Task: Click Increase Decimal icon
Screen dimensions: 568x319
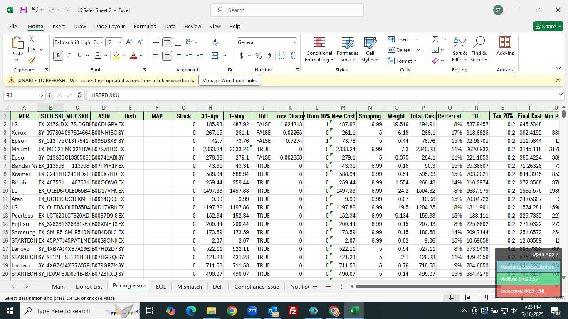Action: (x=282, y=56)
